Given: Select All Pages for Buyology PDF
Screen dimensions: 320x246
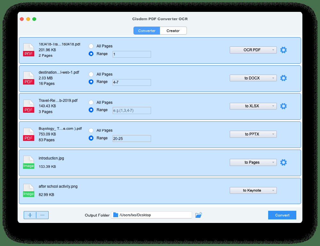Looking at the screenshot, I should (x=91, y=130).
